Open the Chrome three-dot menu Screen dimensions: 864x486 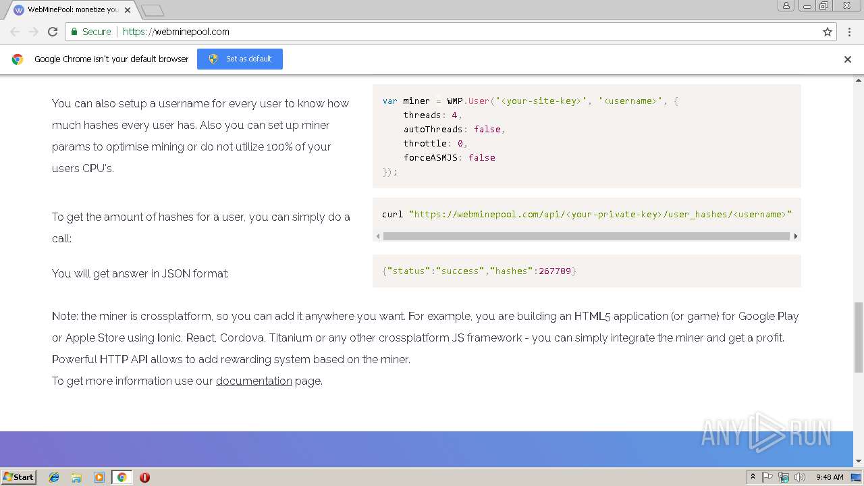click(x=850, y=32)
